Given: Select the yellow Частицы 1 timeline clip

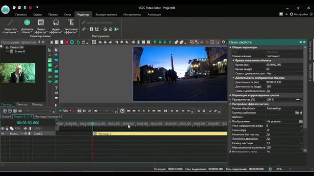Looking at the screenshot, I should (x=160, y=133).
